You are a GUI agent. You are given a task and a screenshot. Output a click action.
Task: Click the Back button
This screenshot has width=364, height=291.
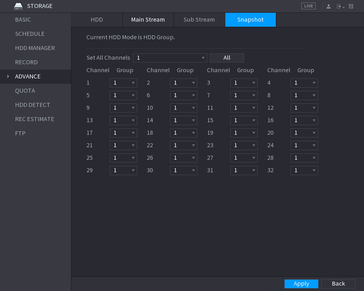[338, 284]
